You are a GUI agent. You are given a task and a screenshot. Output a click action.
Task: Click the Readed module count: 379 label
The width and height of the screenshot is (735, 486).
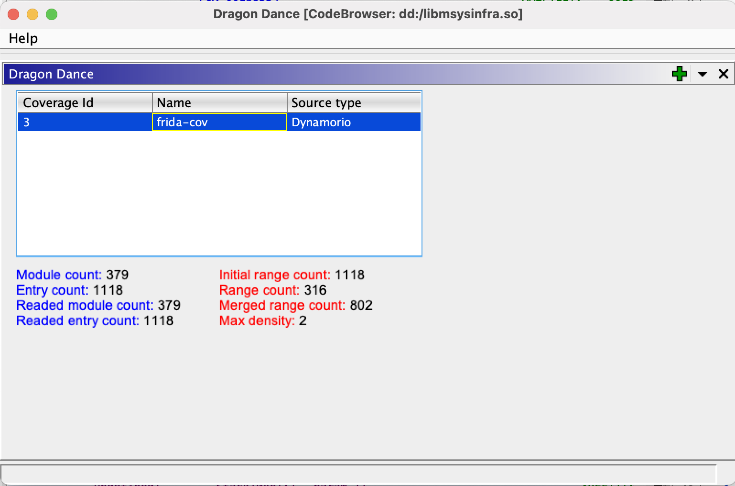click(98, 305)
